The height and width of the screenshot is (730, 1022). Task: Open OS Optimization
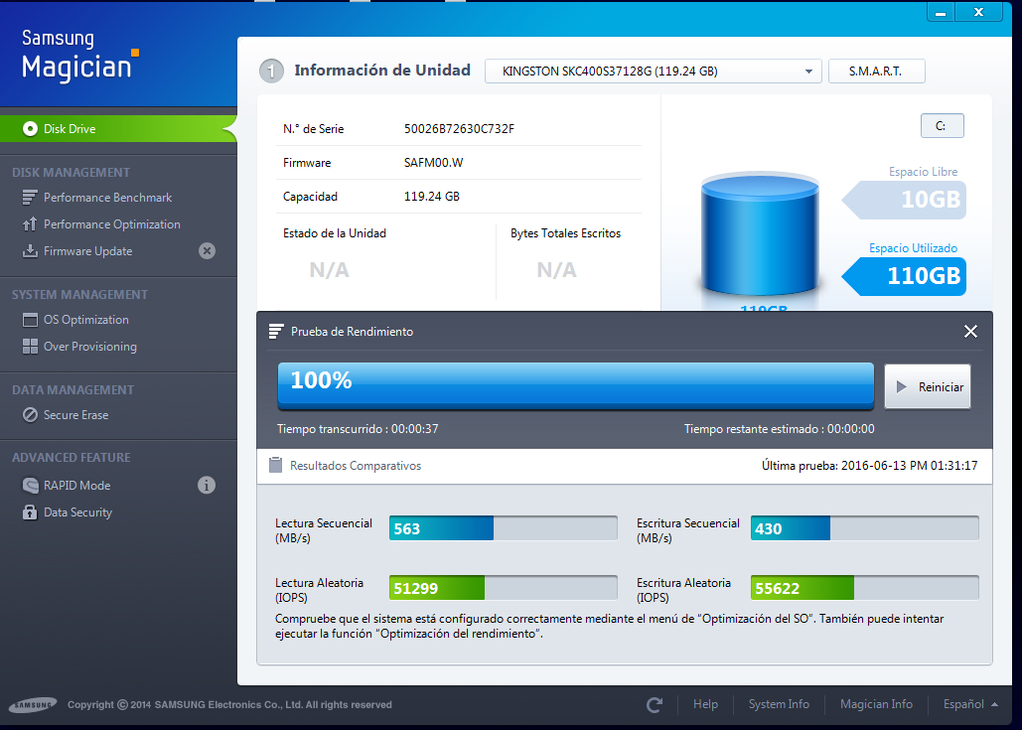pyautogui.click(x=86, y=320)
